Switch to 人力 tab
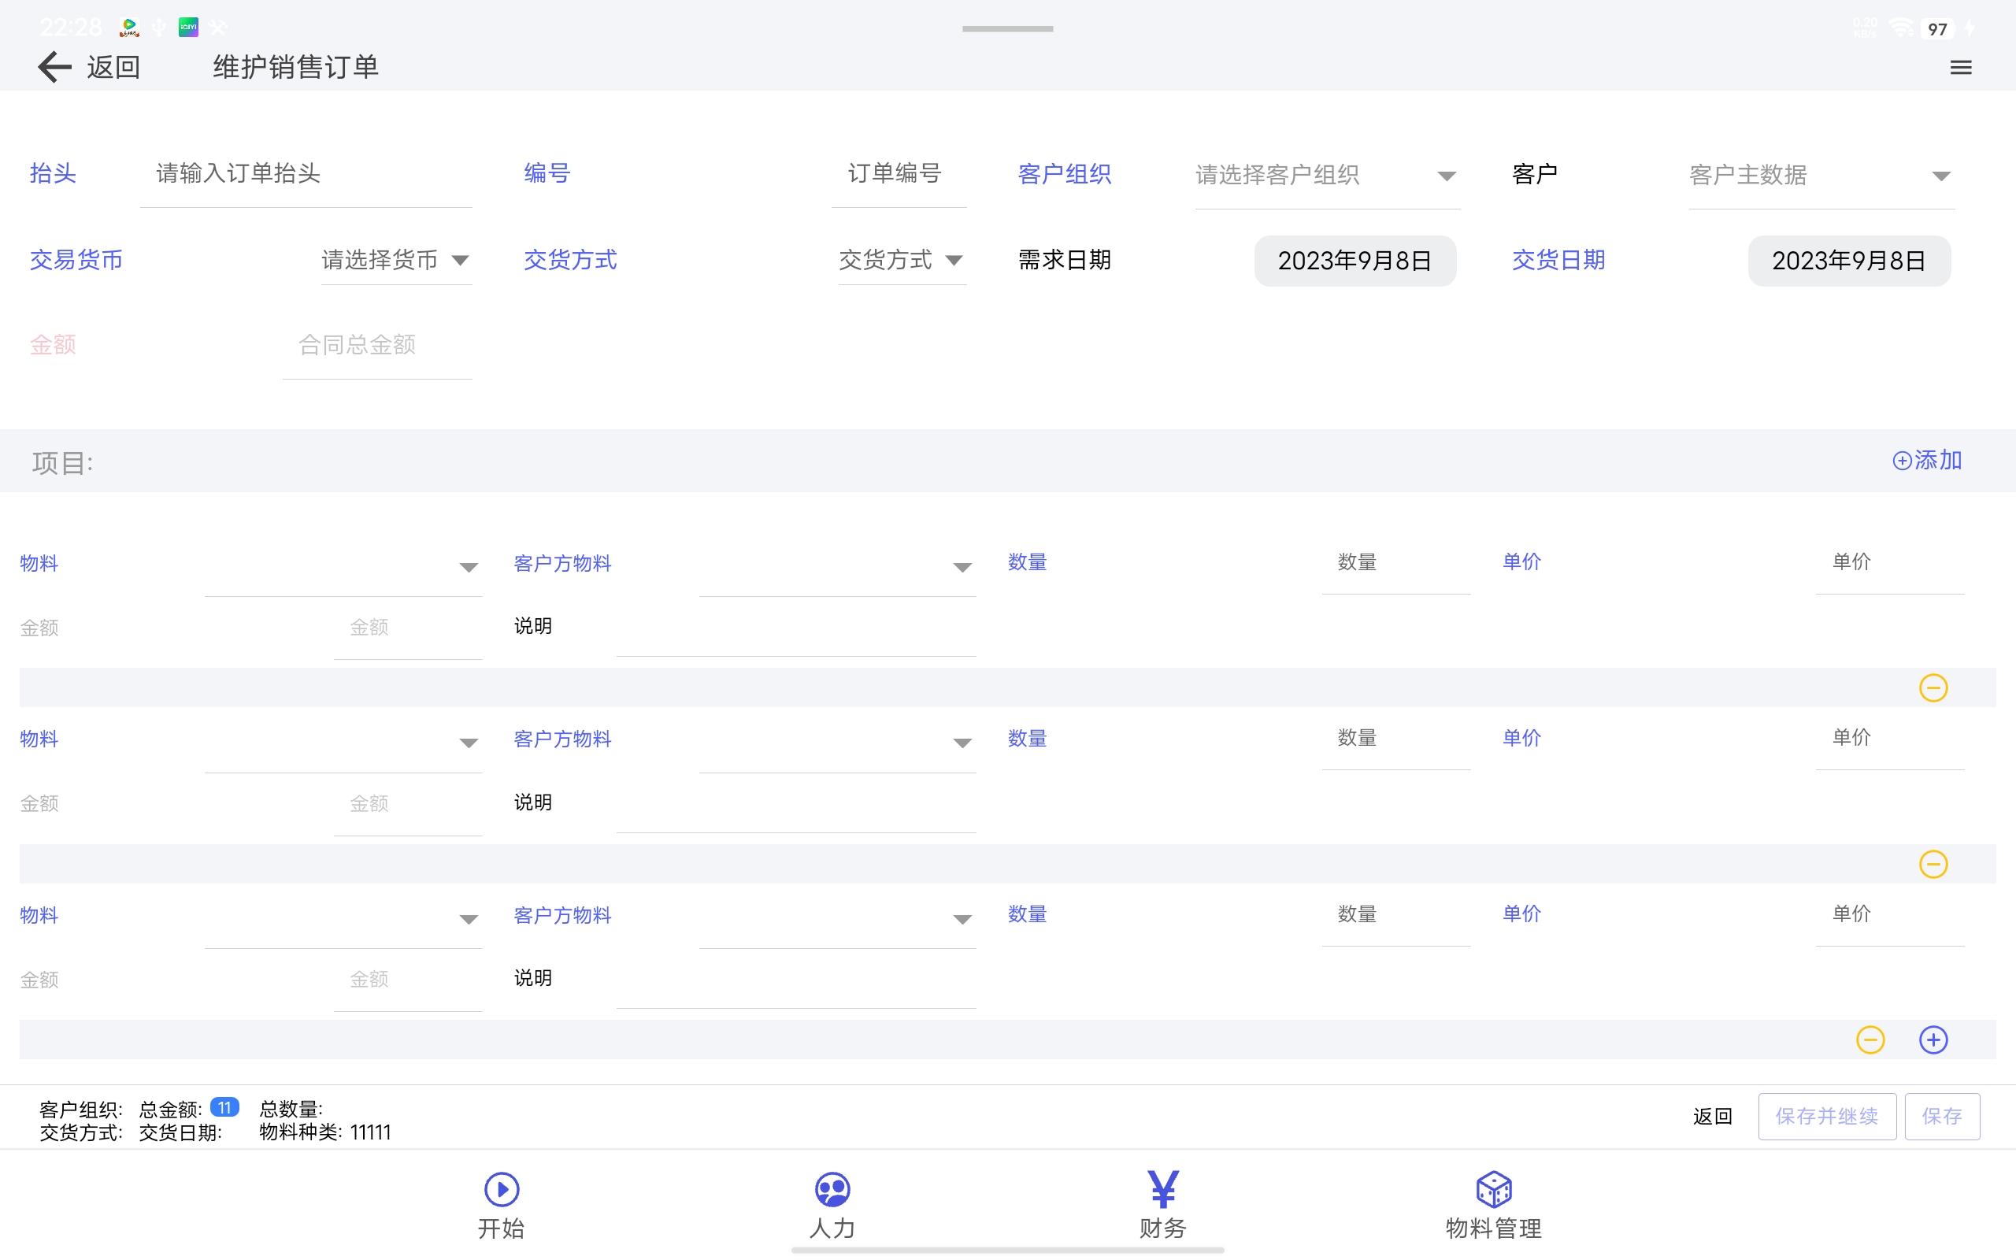 (x=832, y=1204)
